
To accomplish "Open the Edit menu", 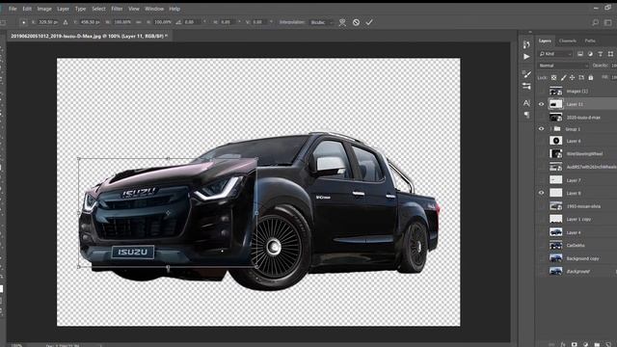I will pyautogui.click(x=27, y=9).
